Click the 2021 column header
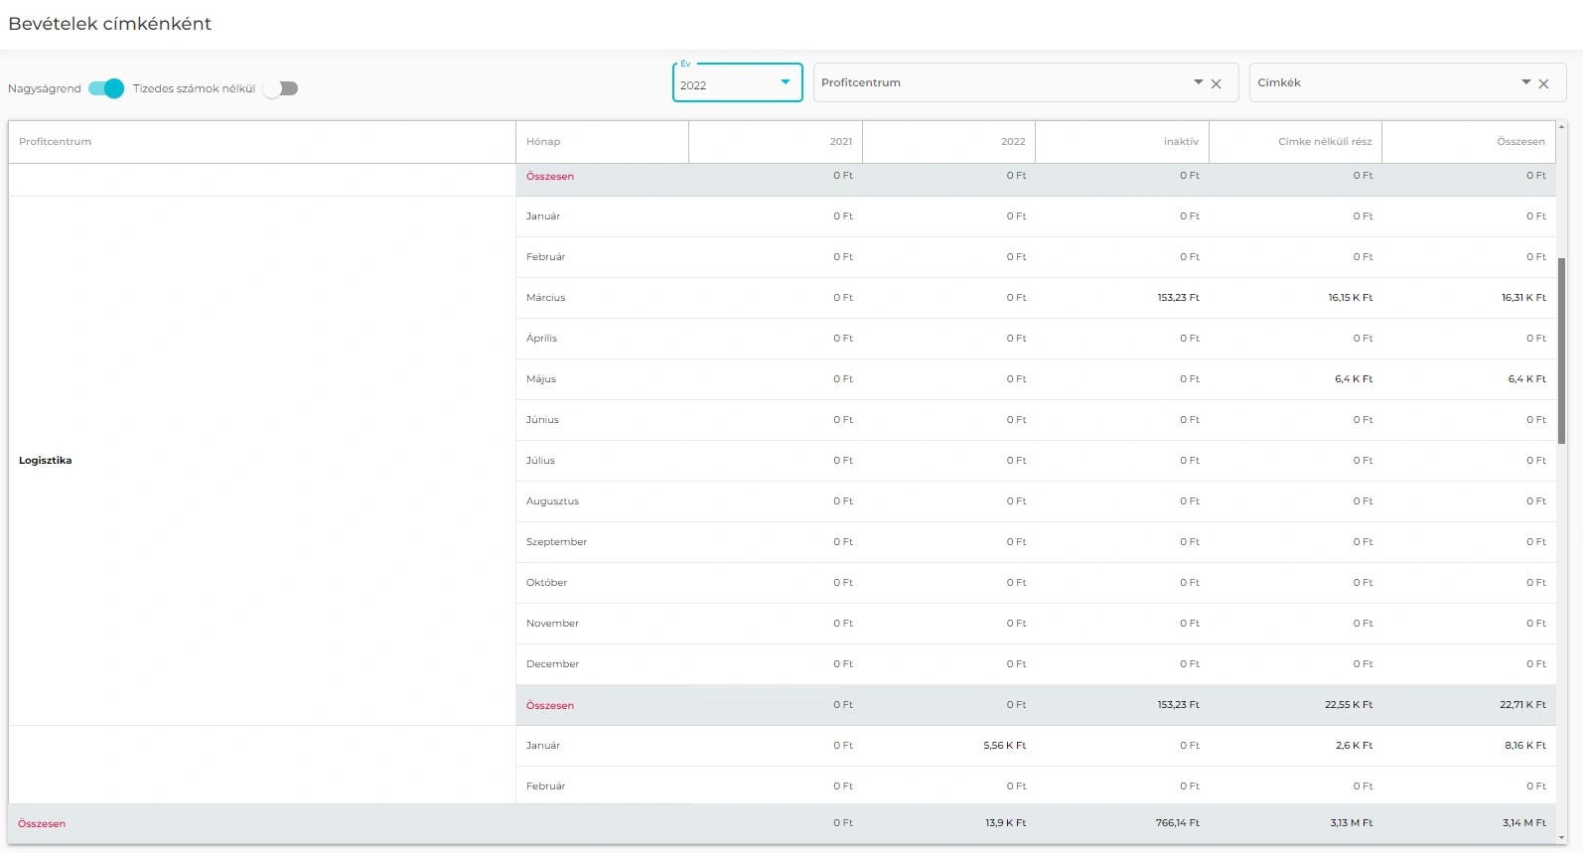 point(840,142)
